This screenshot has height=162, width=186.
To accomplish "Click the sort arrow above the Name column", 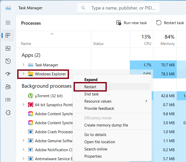I will click(52, 34).
